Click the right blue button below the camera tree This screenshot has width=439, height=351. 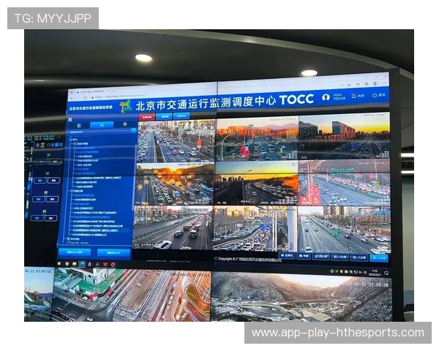coord(113,253)
